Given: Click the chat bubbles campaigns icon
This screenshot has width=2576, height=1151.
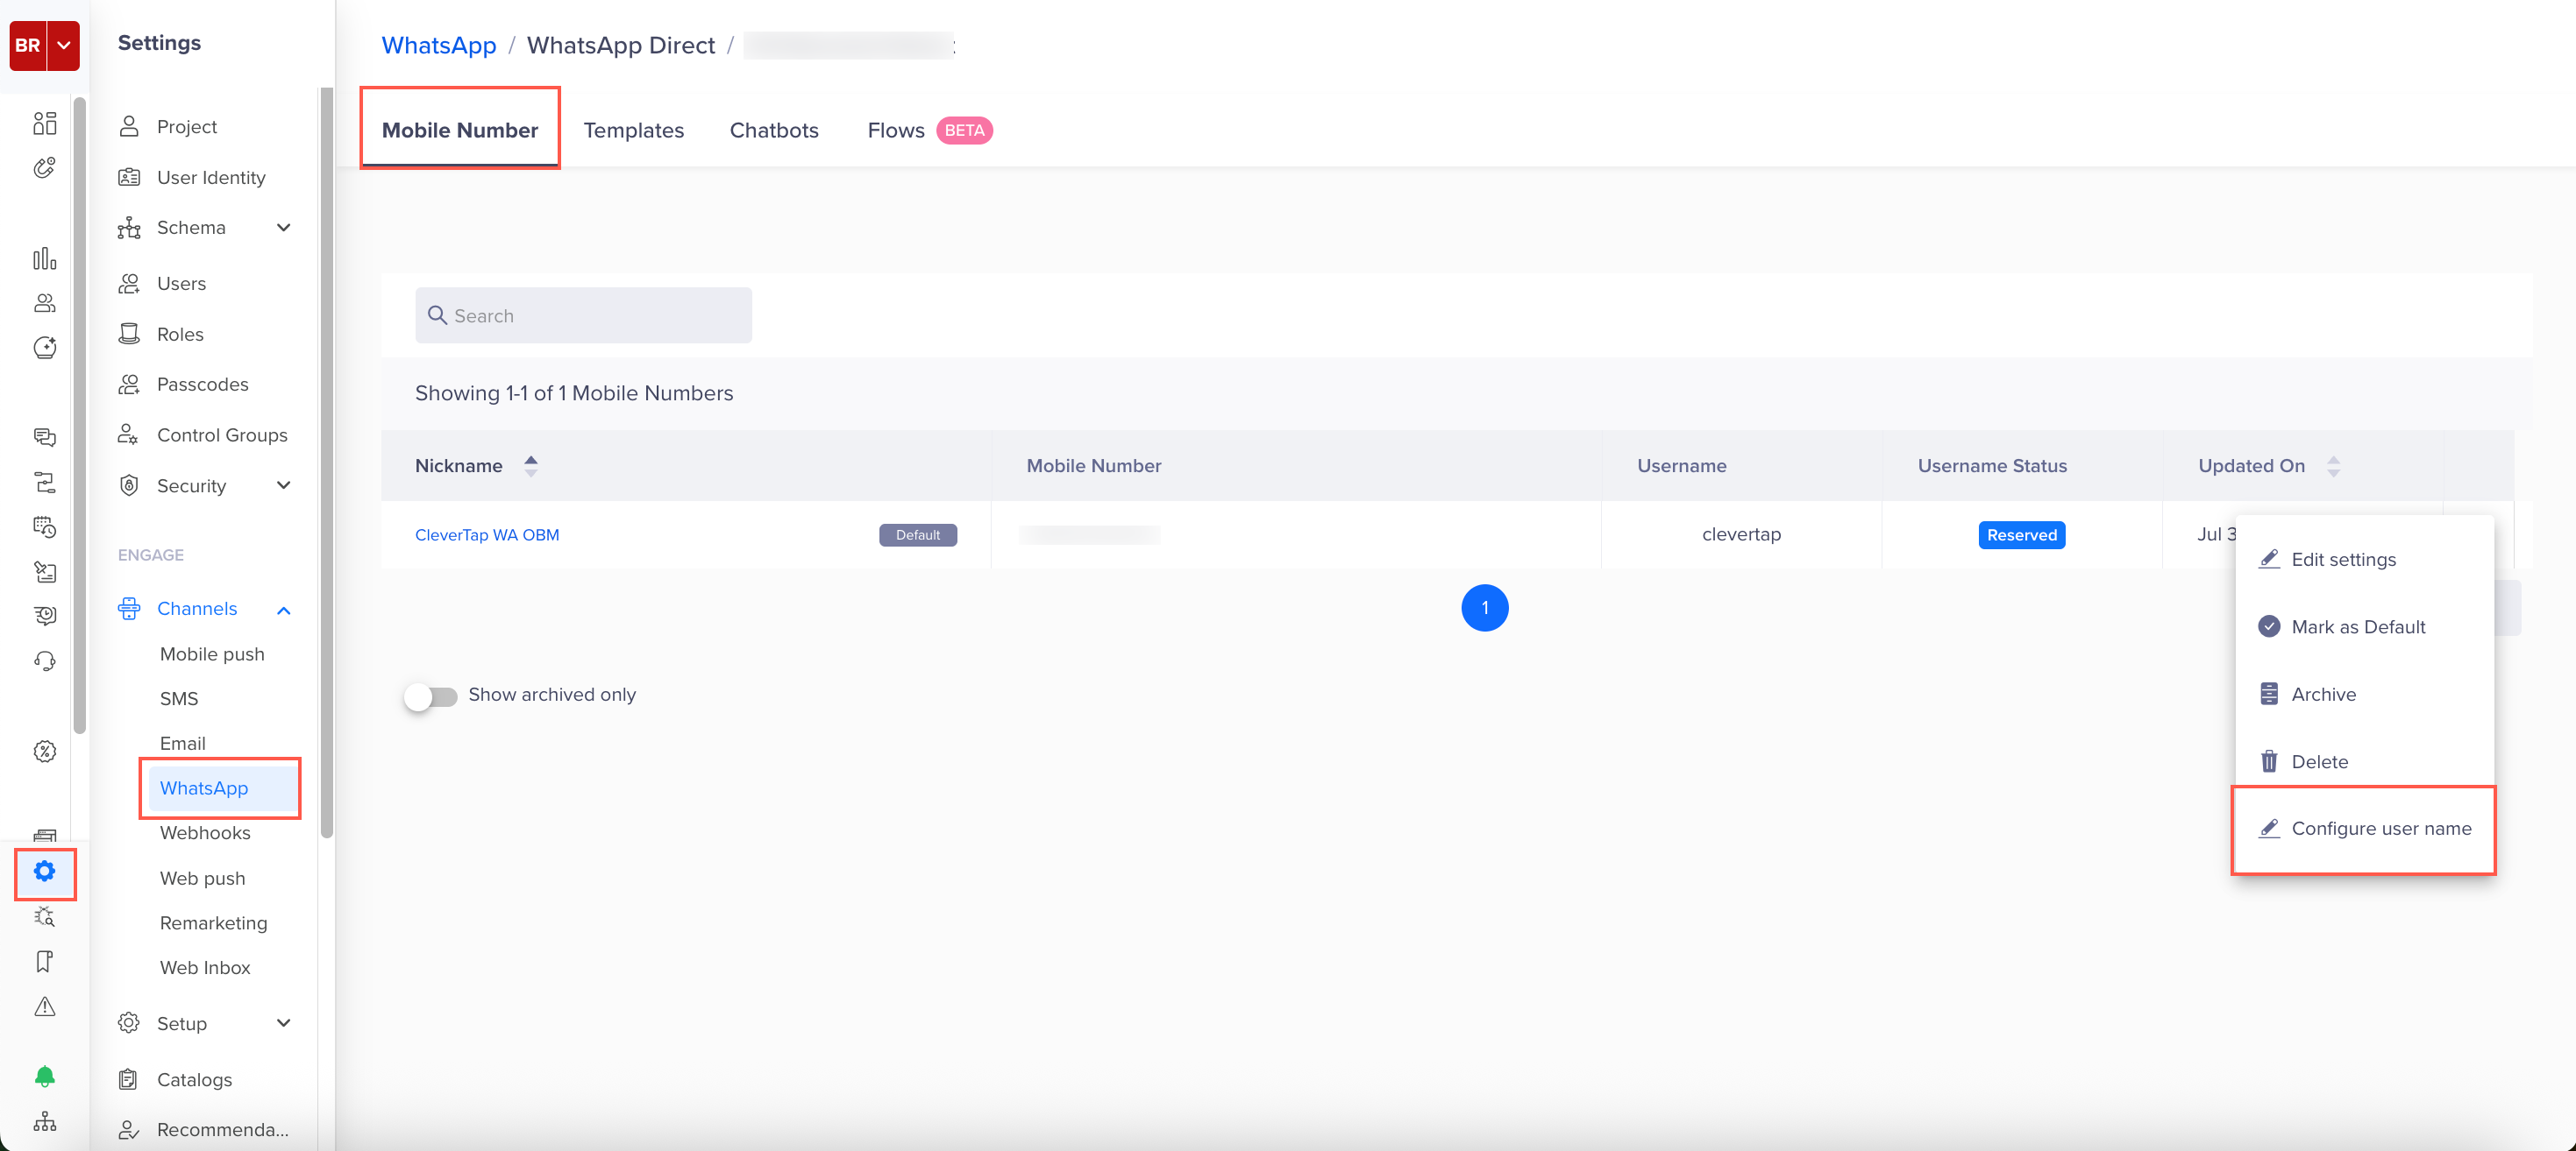Looking at the screenshot, I should (x=45, y=438).
